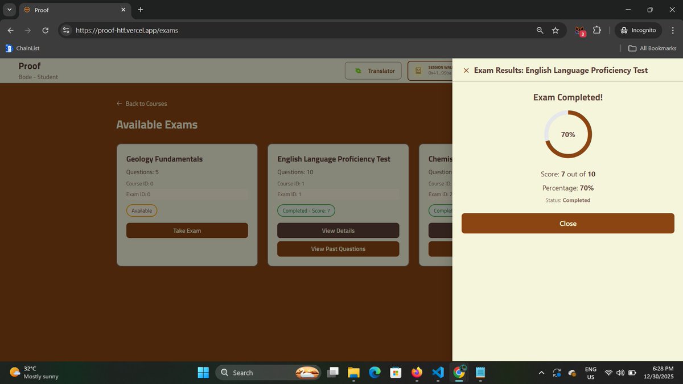
Task: Click the English Language Proficiency Test card title
Action: coord(334,159)
